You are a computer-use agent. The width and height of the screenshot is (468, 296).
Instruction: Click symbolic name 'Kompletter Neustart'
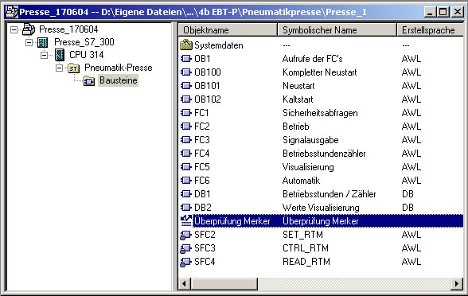pos(320,72)
